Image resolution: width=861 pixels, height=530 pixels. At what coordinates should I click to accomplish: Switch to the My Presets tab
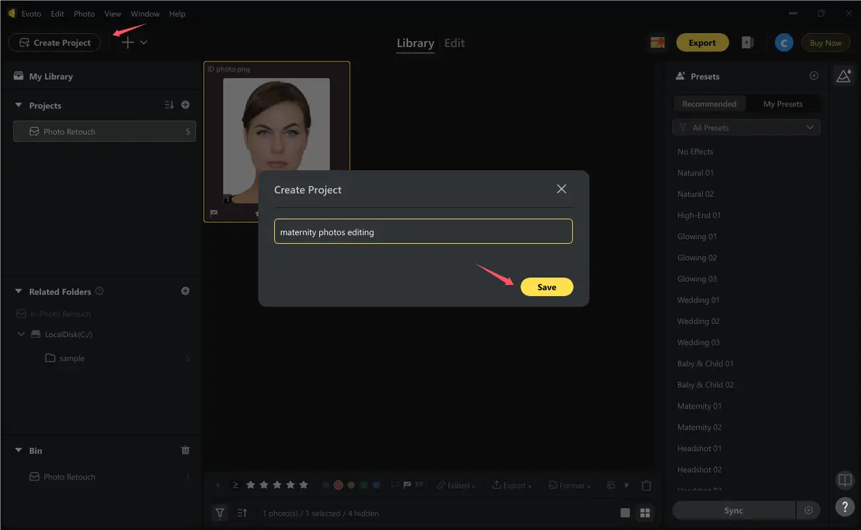[x=783, y=103]
